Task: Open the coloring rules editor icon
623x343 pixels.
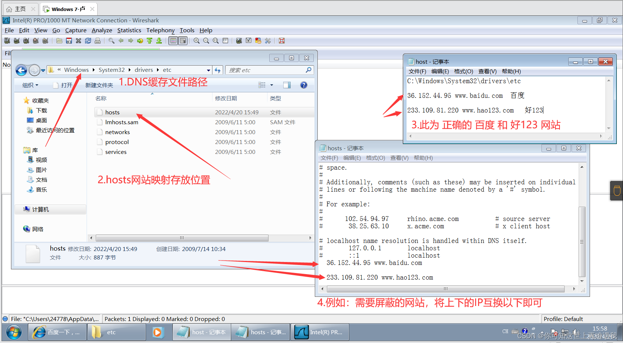Action: coord(258,41)
